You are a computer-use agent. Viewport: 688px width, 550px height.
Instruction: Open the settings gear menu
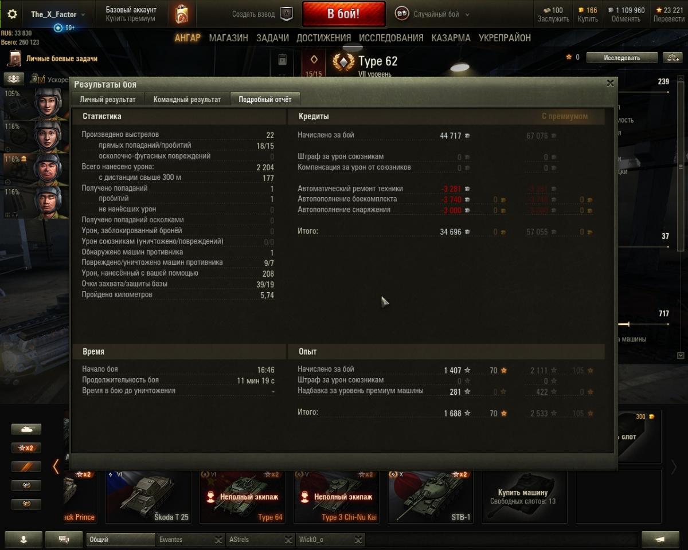point(12,14)
